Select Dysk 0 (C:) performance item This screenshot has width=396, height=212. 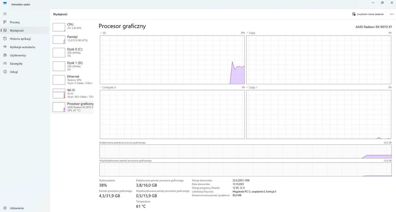[72, 52]
